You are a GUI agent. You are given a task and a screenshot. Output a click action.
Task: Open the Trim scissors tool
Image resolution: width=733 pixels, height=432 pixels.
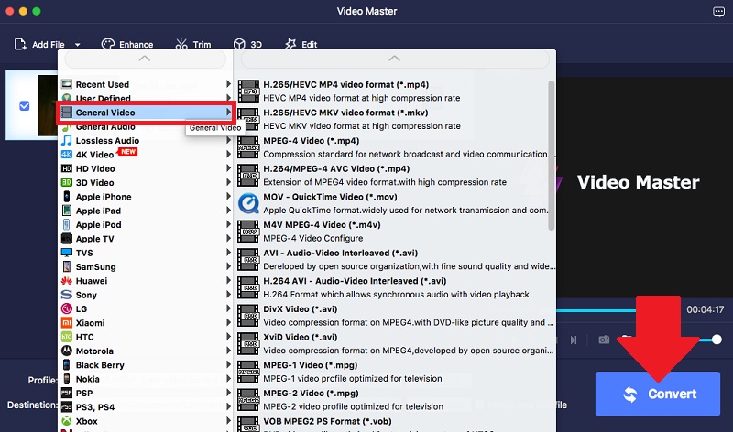[x=193, y=44]
